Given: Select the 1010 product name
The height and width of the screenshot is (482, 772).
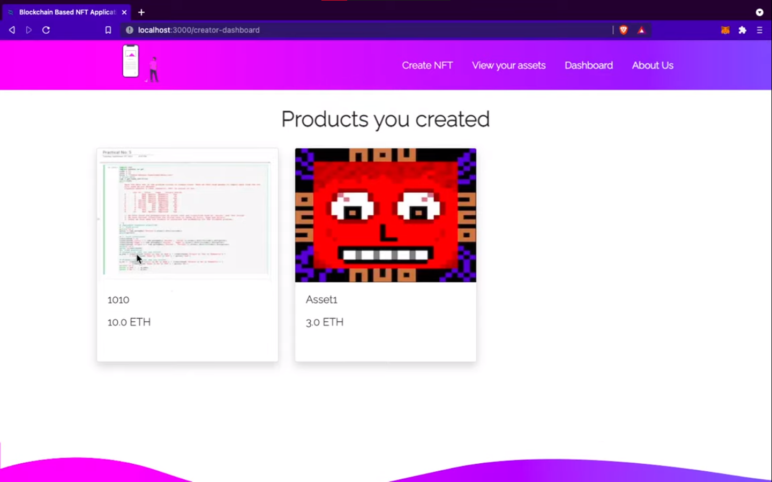Looking at the screenshot, I should pos(118,300).
